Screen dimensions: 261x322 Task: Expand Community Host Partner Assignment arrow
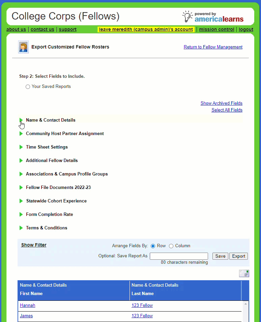point(21,134)
